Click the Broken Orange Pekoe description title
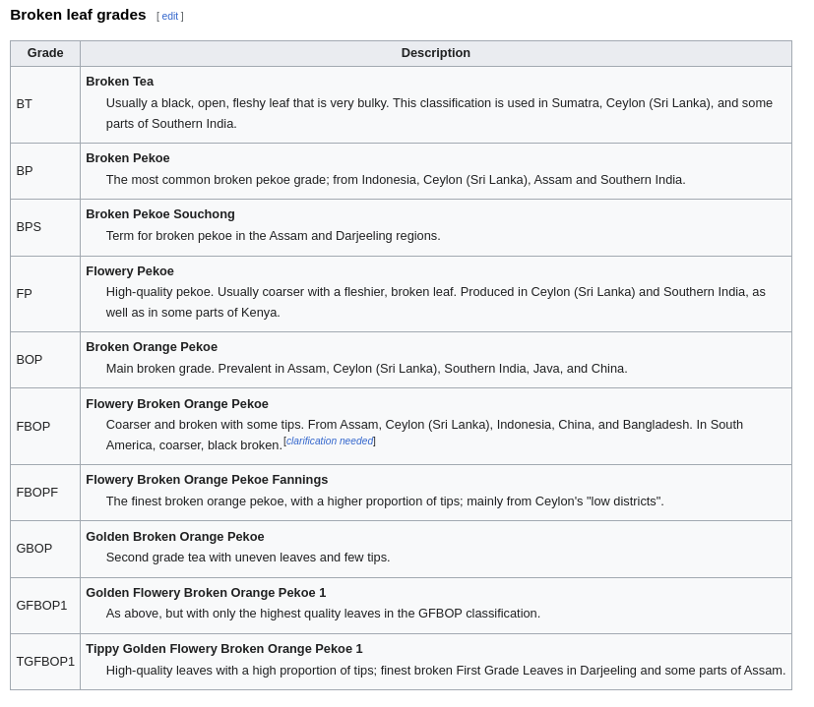 pyautogui.click(x=151, y=347)
